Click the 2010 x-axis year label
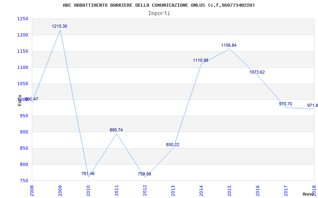The height and width of the screenshot is (198, 318). pos(88,190)
